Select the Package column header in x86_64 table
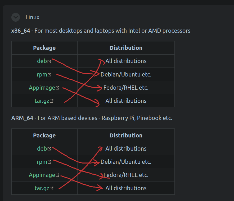 (44, 48)
